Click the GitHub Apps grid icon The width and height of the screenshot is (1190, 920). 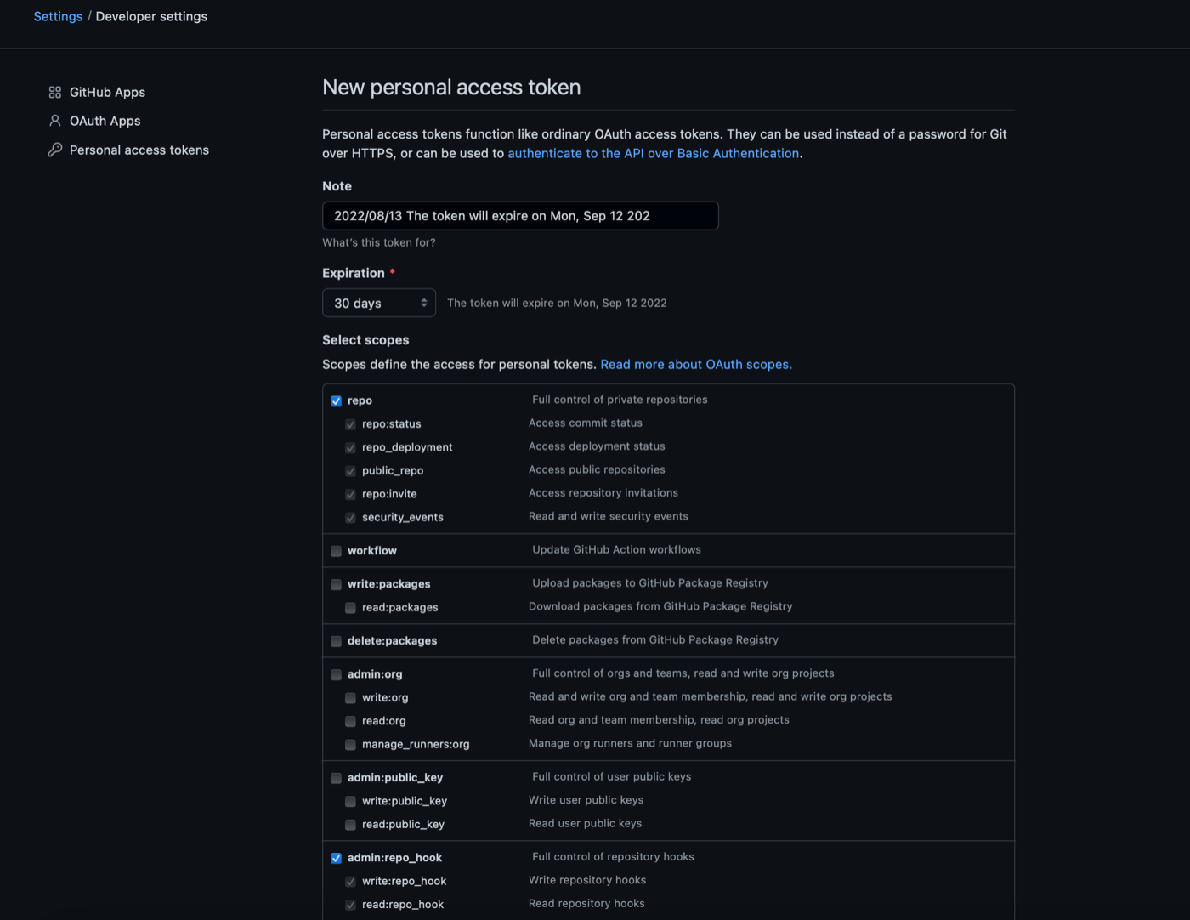point(55,92)
